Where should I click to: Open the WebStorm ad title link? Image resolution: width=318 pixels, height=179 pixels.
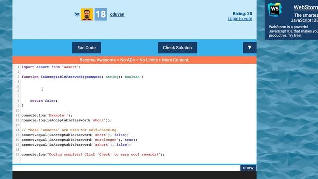306,7
